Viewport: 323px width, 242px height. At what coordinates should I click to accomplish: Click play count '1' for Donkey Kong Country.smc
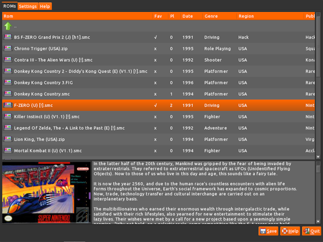coord(171,94)
